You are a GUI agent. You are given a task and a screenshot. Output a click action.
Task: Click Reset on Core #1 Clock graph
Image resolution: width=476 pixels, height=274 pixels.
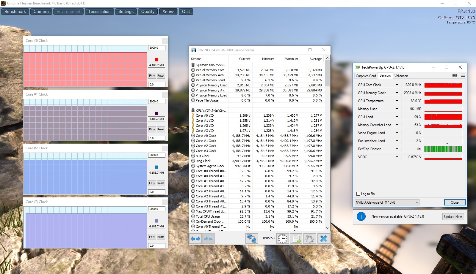click(x=161, y=129)
